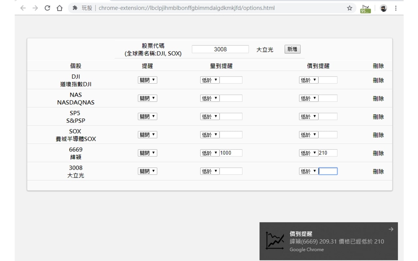Click the 價到提醒 column header
Image resolution: width=418 pixels, height=261 pixels.
318,66
